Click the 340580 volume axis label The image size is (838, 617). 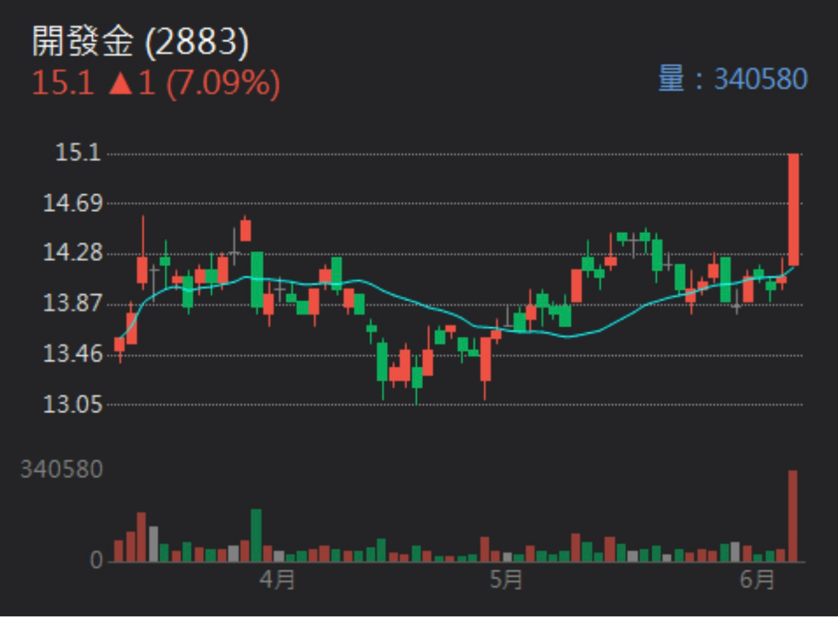pyautogui.click(x=62, y=469)
